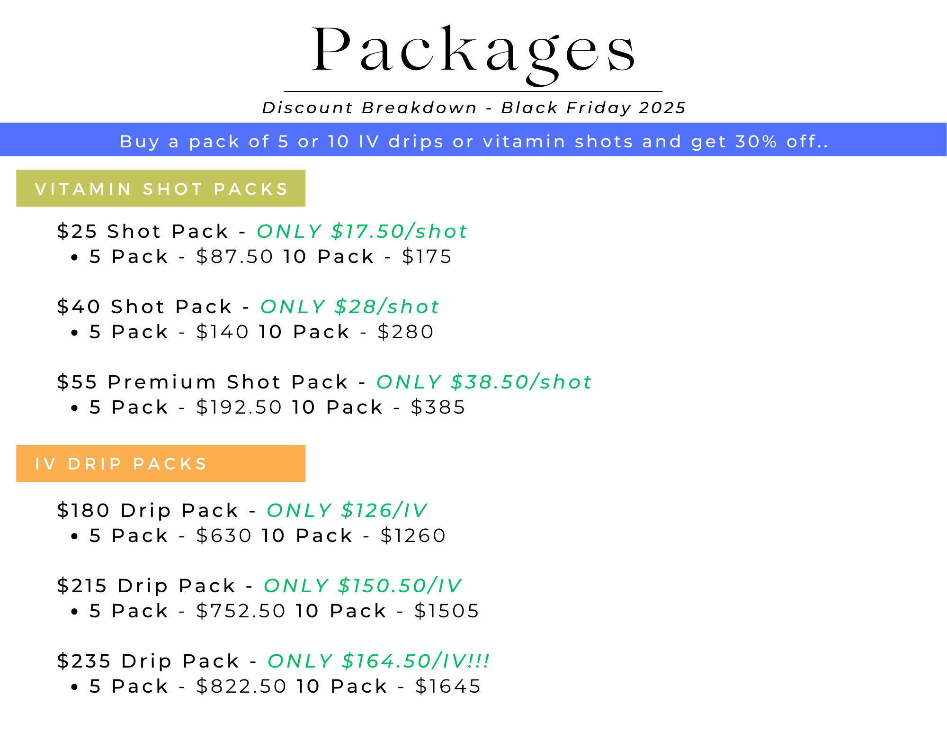Click the $235 Drip Pack heading
The image size is (947, 732).
click(148, 661)
